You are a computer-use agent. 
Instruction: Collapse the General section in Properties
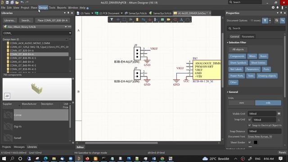(228, 92)
